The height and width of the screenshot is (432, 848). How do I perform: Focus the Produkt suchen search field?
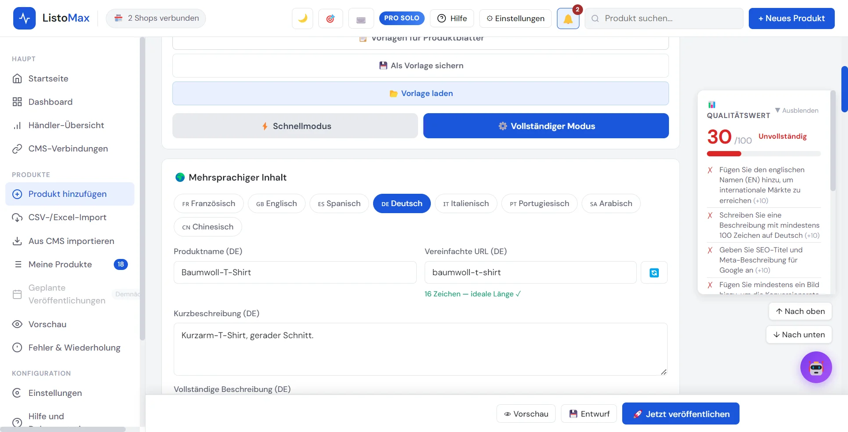tap(664, 18)
